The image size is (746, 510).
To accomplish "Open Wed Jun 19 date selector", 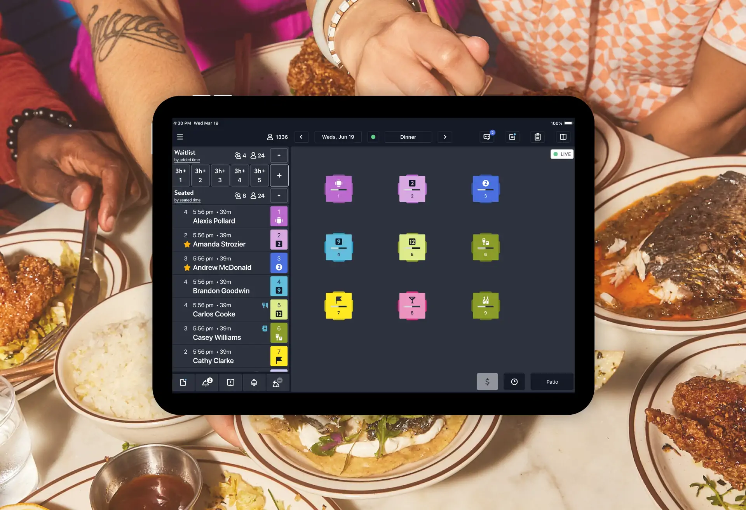I will [x=338, y=137].
